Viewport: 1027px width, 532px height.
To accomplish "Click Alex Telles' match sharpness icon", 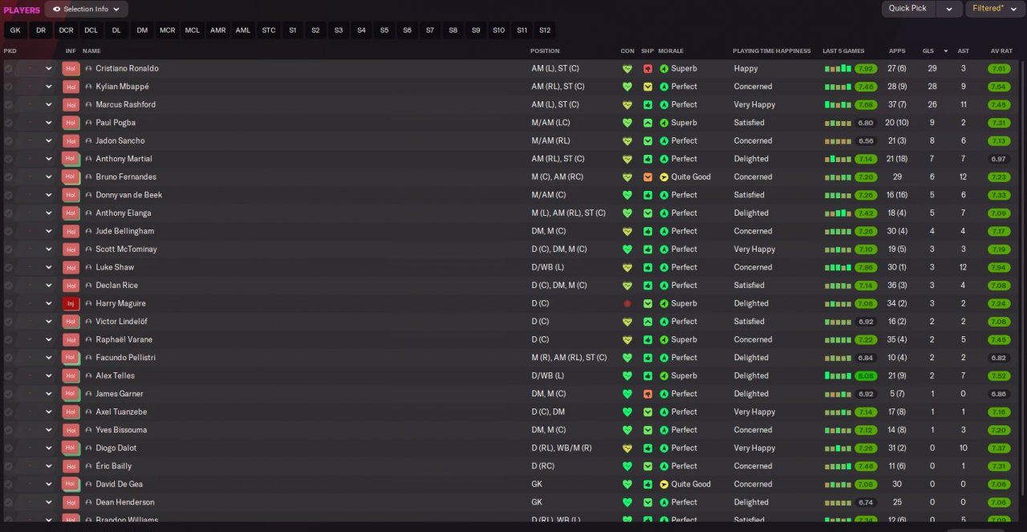I will point(647,376).
